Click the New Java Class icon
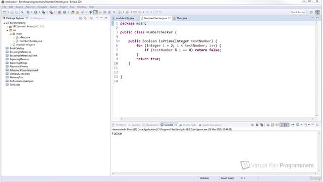 [x=65, y=12]
